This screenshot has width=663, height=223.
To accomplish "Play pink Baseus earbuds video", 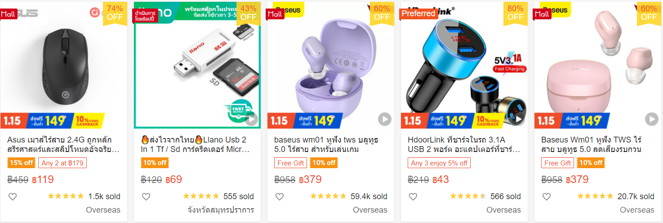I will 652,120.
